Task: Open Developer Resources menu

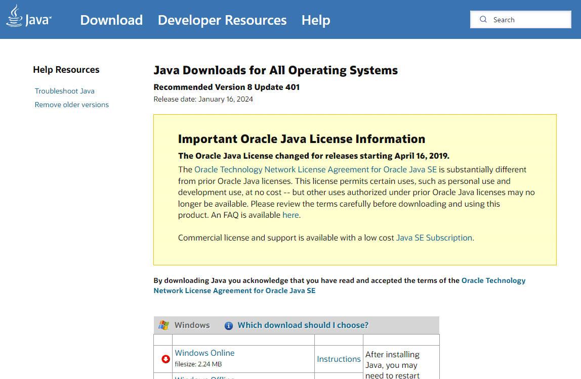Action: [222, 20]
